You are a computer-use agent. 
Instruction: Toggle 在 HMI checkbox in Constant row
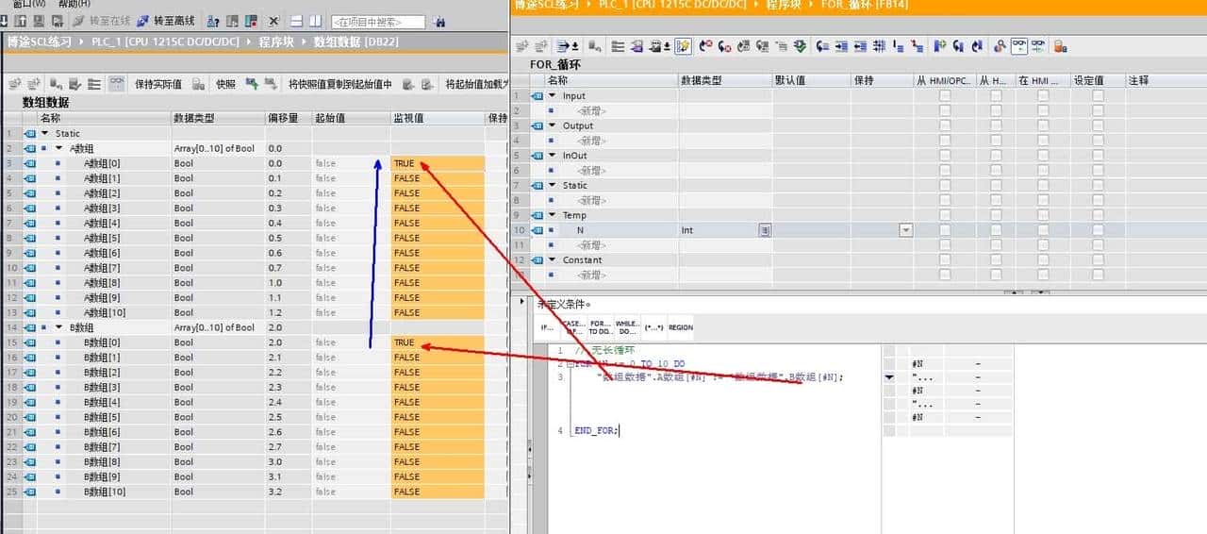1043,259
